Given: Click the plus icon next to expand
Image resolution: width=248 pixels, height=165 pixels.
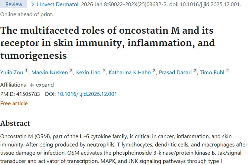Looking at the screenshot, I should tap(32, 85).
